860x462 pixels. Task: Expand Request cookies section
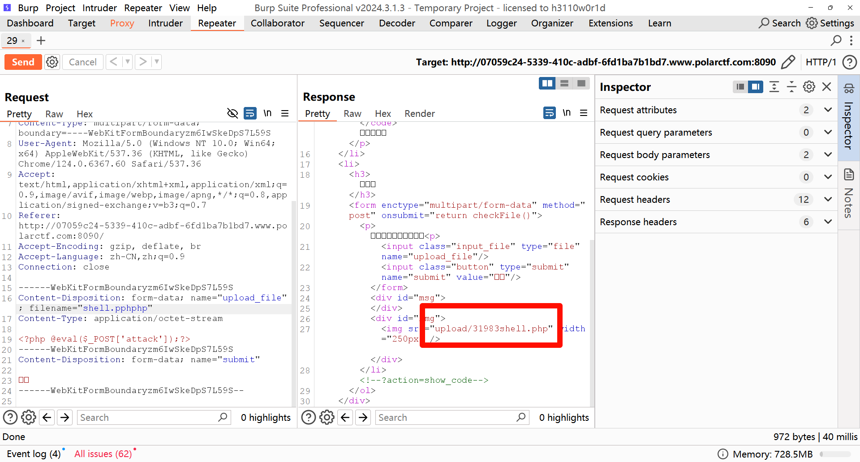(x=716, y=177)
